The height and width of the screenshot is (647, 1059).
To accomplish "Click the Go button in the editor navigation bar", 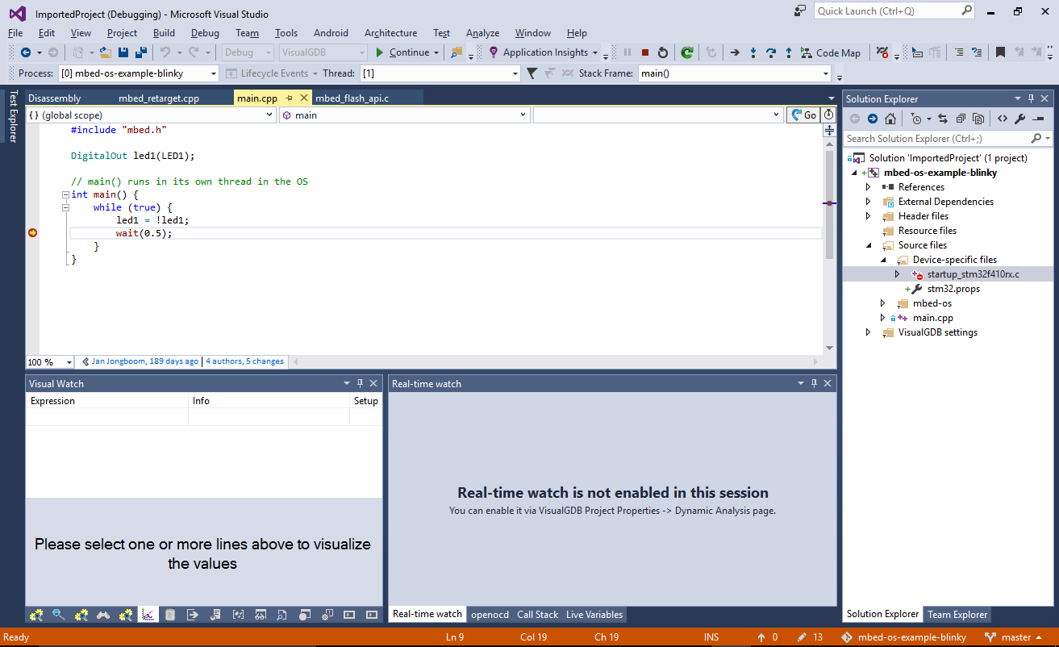I will 803,115.
